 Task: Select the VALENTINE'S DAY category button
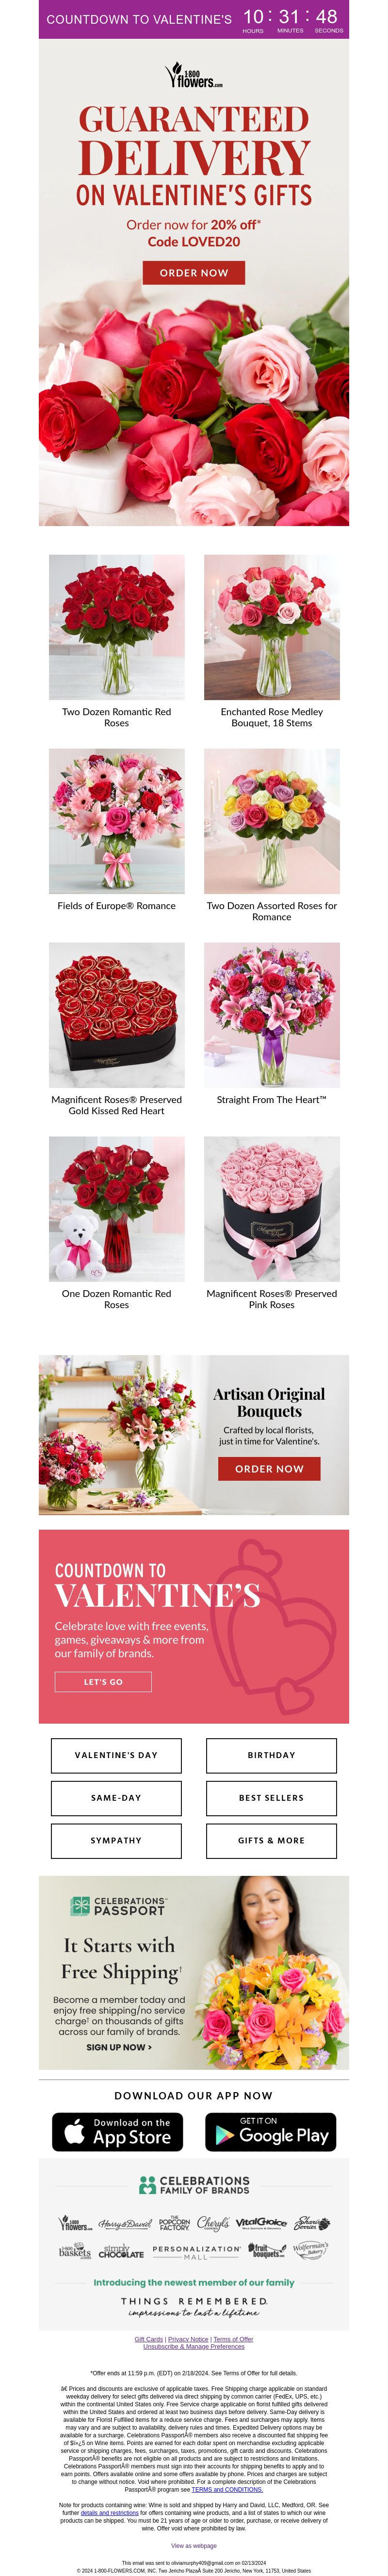(x=116, y=1754)
